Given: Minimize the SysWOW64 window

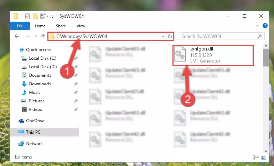Looking at the screenshot, I should [228, 16].
